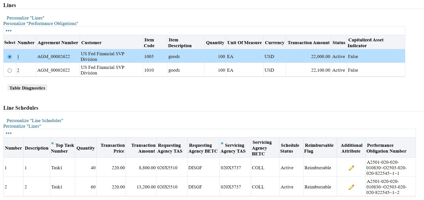Screen dimensions: 424x200
Task: Click Personalize "Lines" under Line Schedules
Action: [x=22, y=126]
